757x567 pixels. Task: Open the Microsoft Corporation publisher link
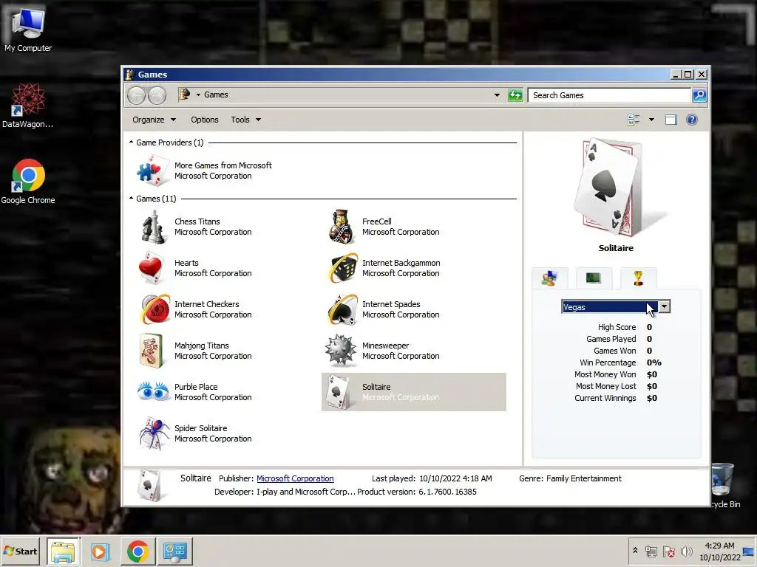pos(295,478)
